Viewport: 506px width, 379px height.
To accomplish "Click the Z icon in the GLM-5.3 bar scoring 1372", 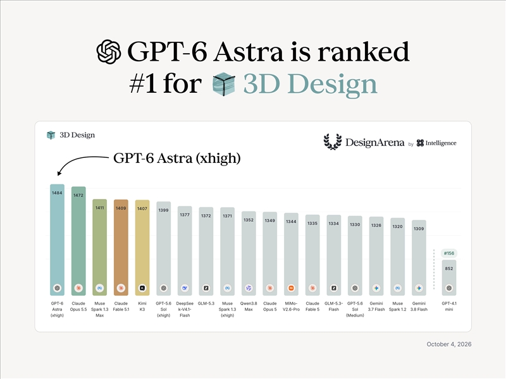I will (206, 288).
